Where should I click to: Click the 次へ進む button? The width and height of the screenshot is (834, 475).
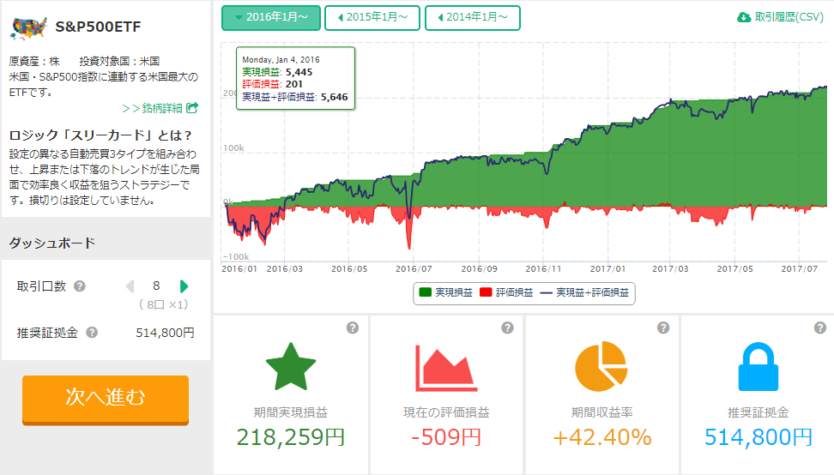pos(106,400)
